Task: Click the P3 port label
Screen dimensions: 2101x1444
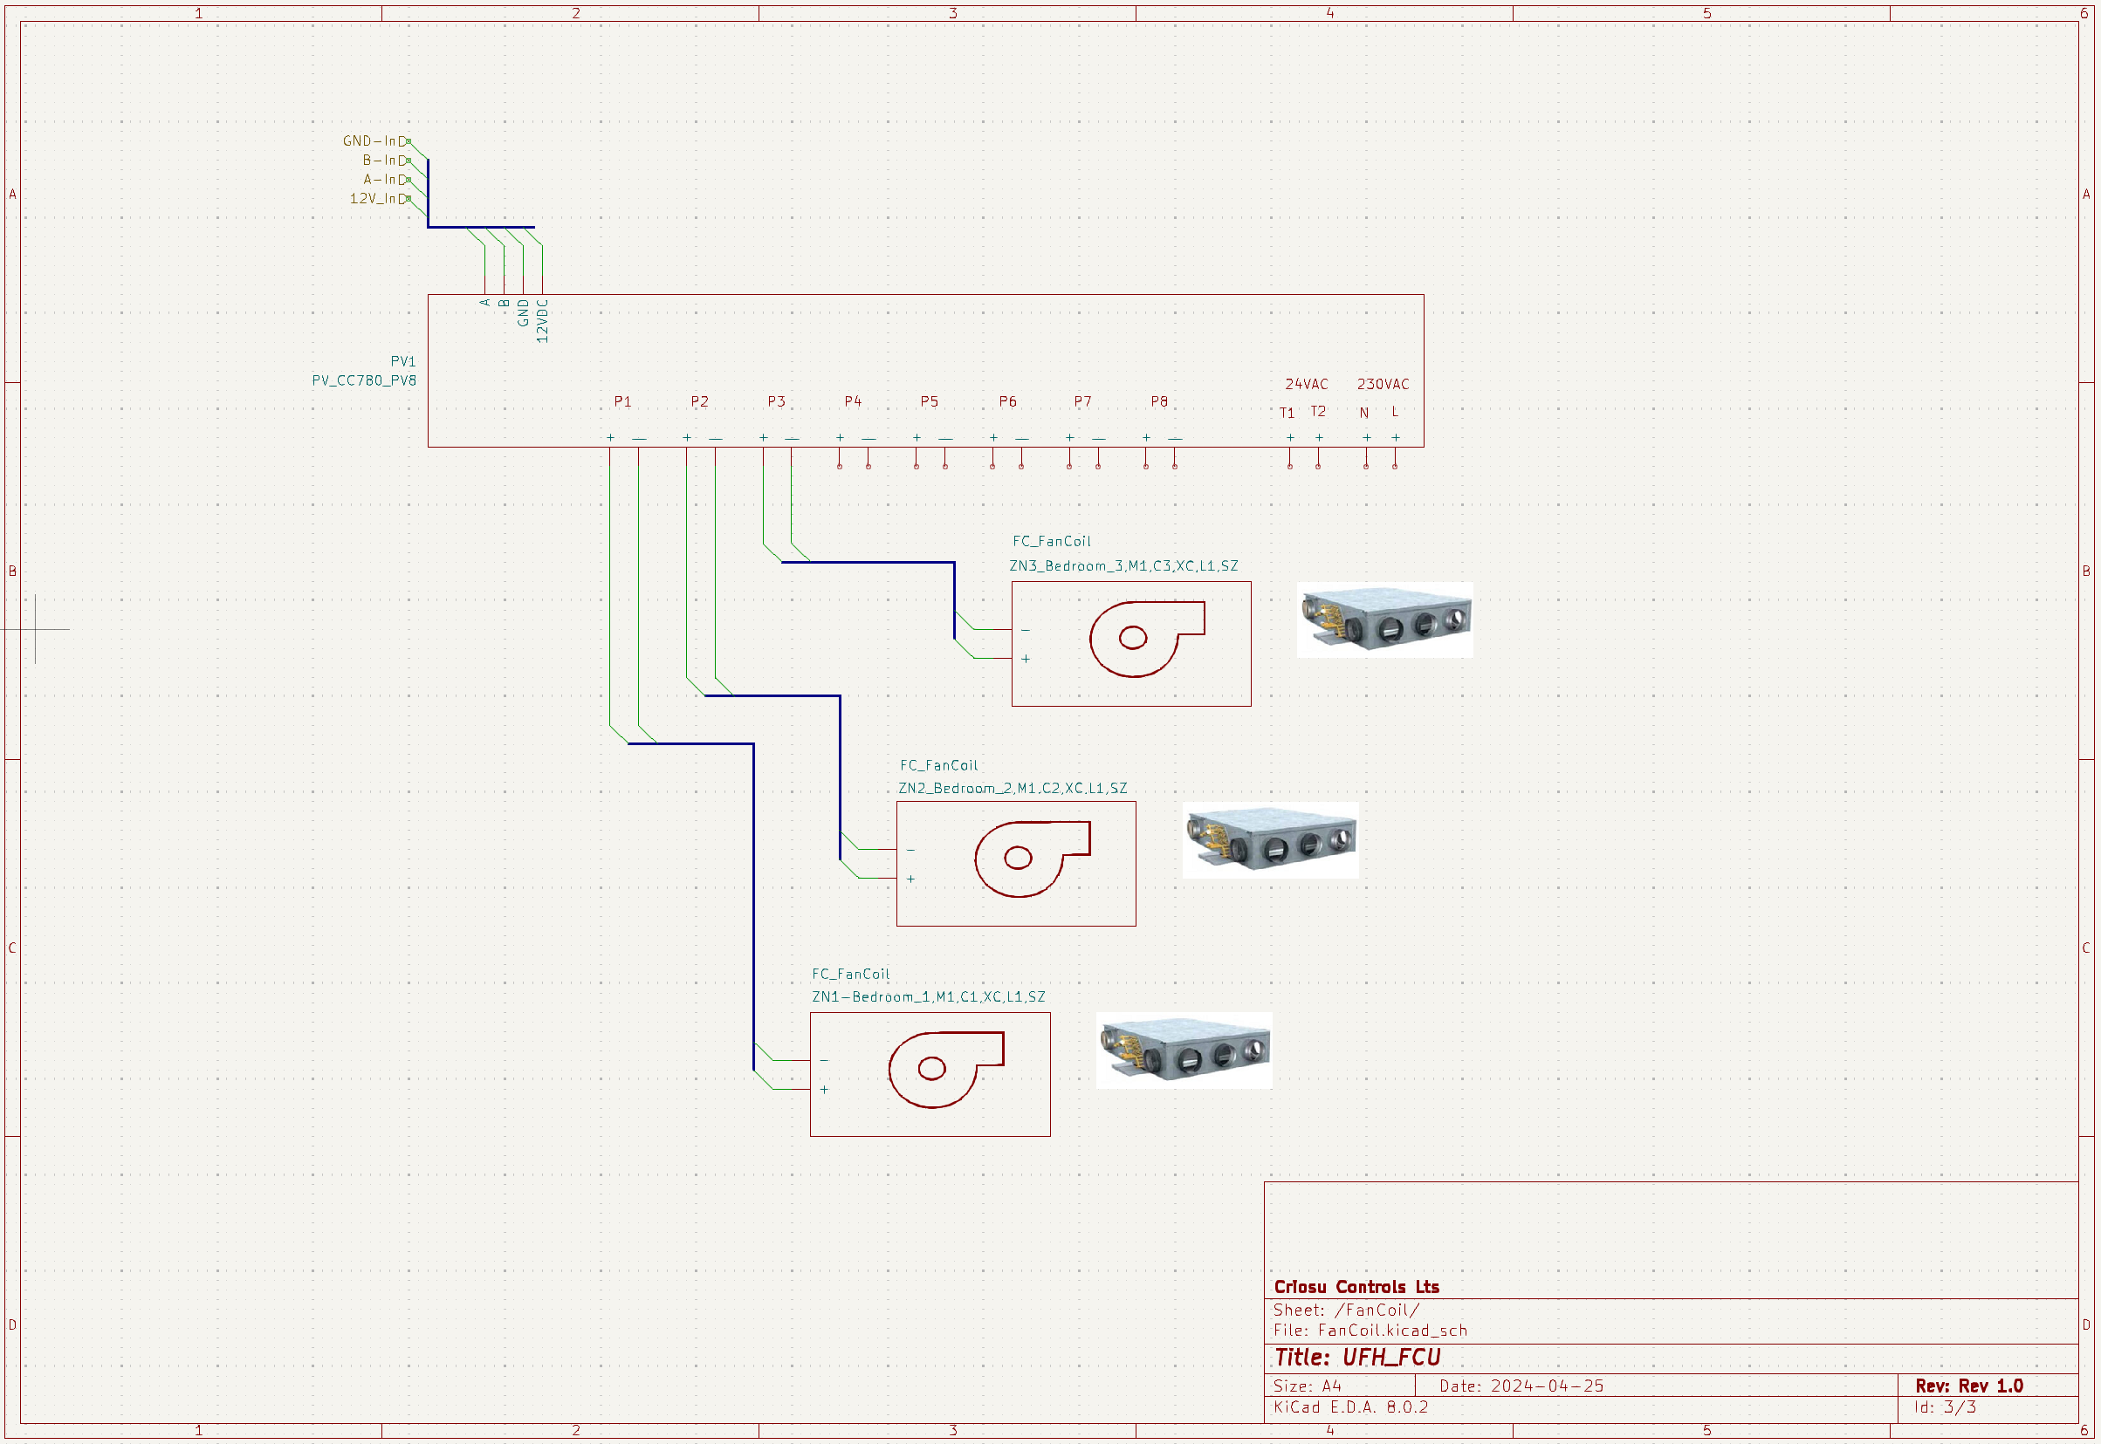Action: click(777, 400)
